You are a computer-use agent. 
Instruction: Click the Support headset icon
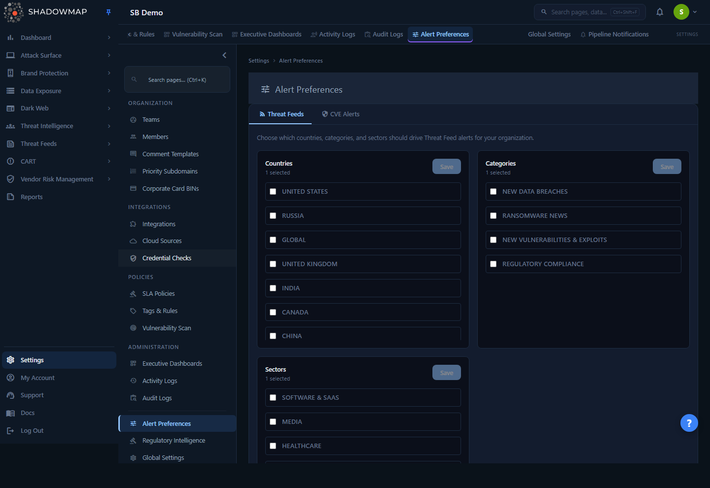pos(10,395)
